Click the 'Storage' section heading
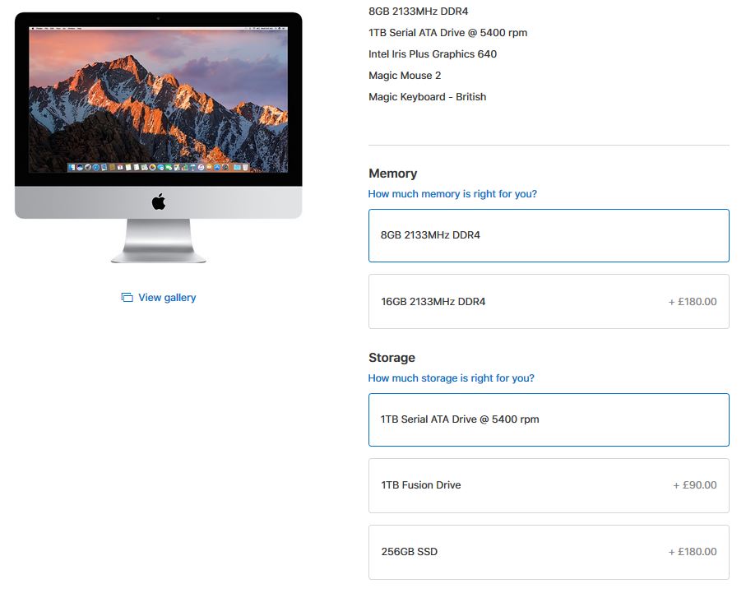 [x=392, y=358]
